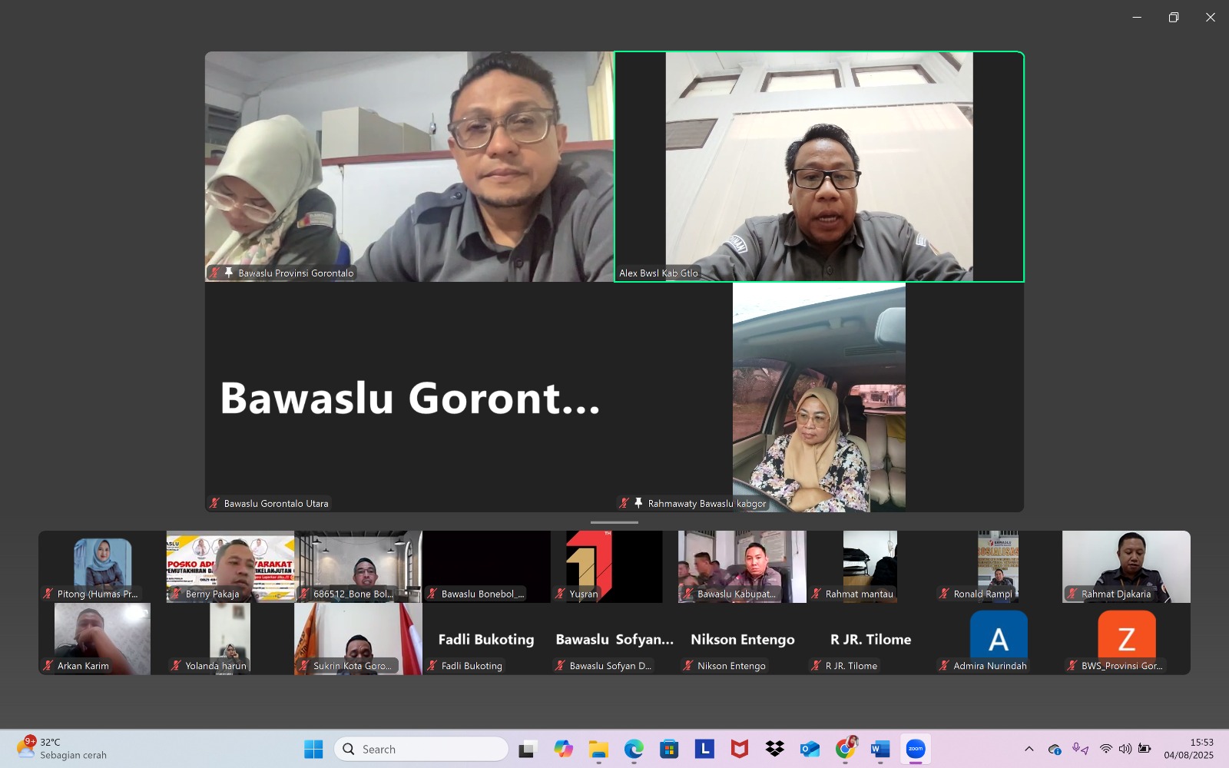Click the taskbar Search box

(421, 749)
